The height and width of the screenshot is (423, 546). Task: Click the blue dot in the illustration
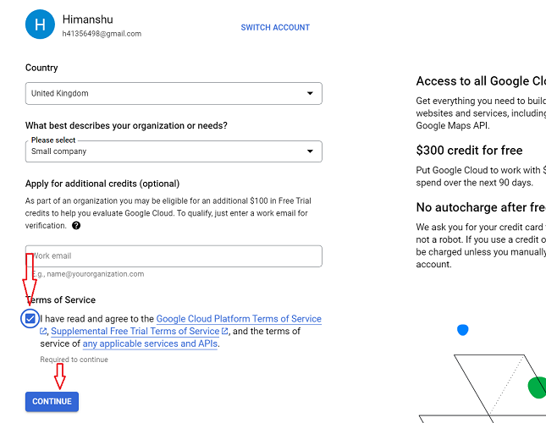pos(462,330)
